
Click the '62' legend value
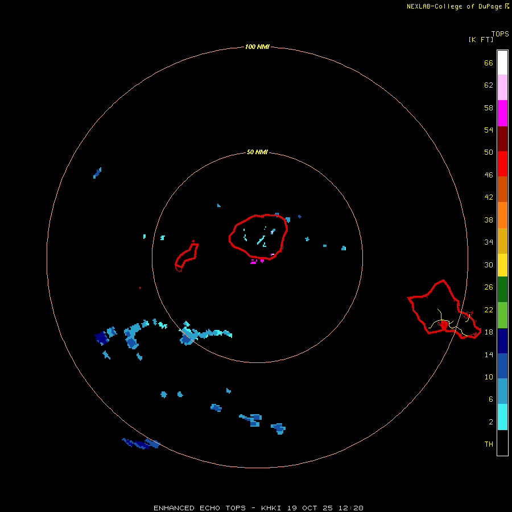coord(489,85)
